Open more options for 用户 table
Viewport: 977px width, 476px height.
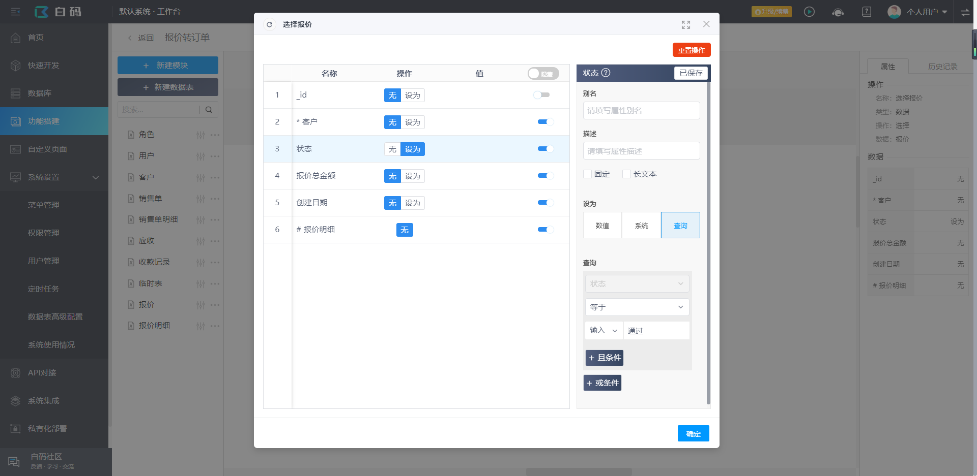[215, 156]
